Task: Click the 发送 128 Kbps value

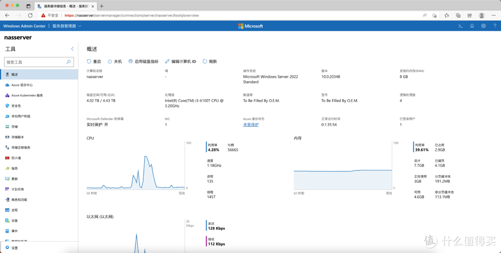Action: point(216,228)
